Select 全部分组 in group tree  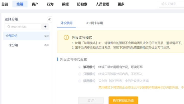(12, 36)
